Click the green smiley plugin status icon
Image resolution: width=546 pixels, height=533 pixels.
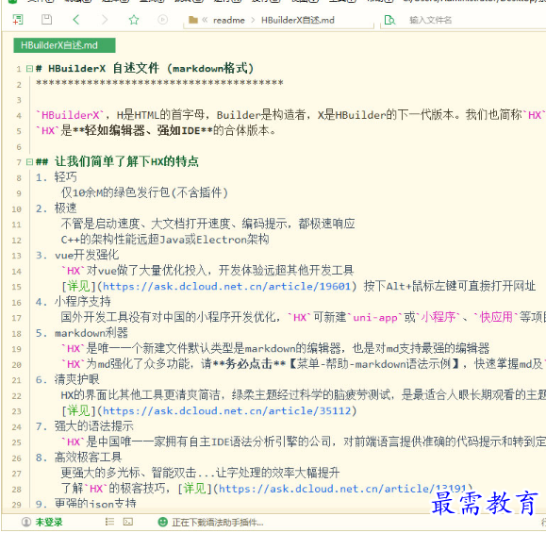coord(162,522)
